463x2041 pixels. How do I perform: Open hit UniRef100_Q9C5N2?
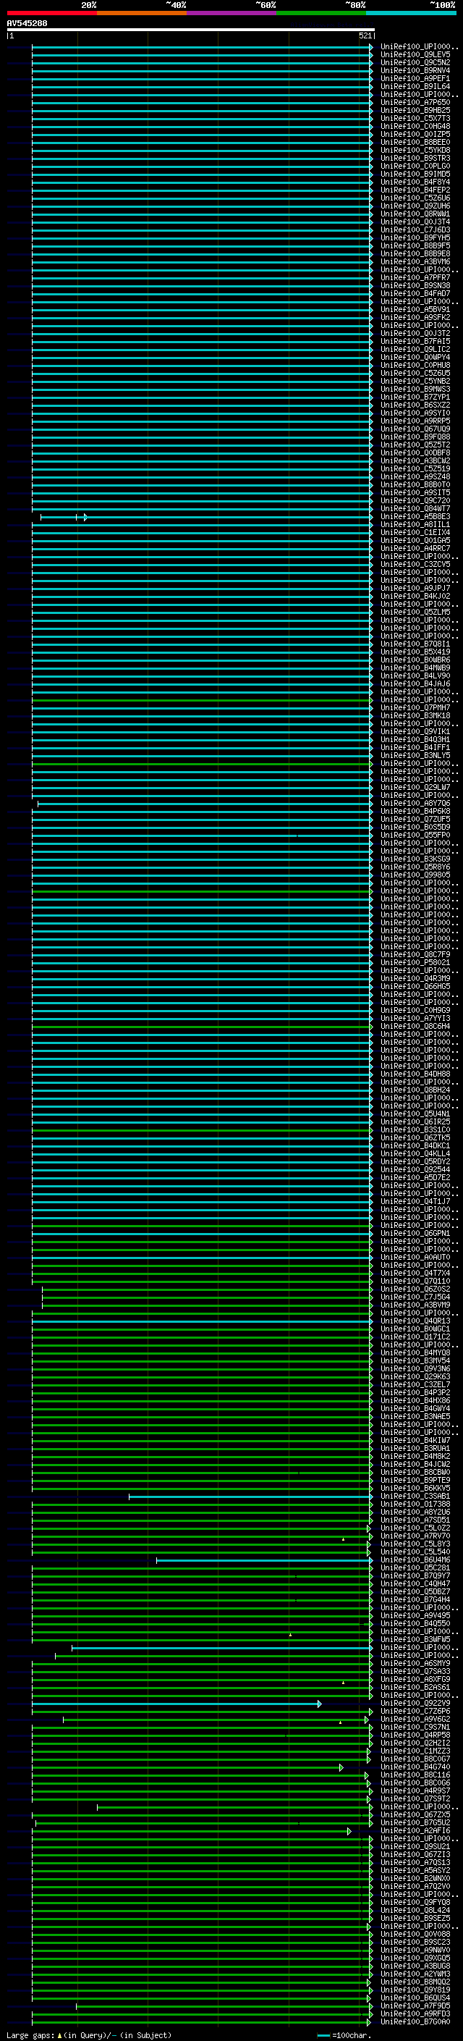click(415, 62)
